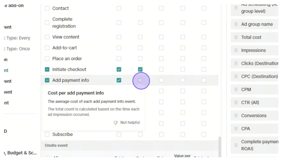This screenshot has height=162, width=282.
Task: Click the drag handle beside CTR (All)
Action: click(x=236, y=103)
